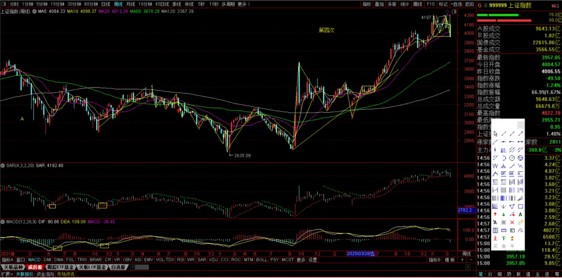562x278 pixels.
Task: Choose the triangle drawing tool
Action: [512, 206]
